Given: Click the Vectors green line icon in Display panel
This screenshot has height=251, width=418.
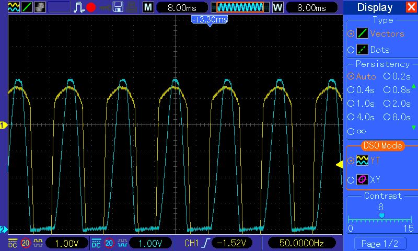Looking at the screenshot, I should [x=362, y=33].
